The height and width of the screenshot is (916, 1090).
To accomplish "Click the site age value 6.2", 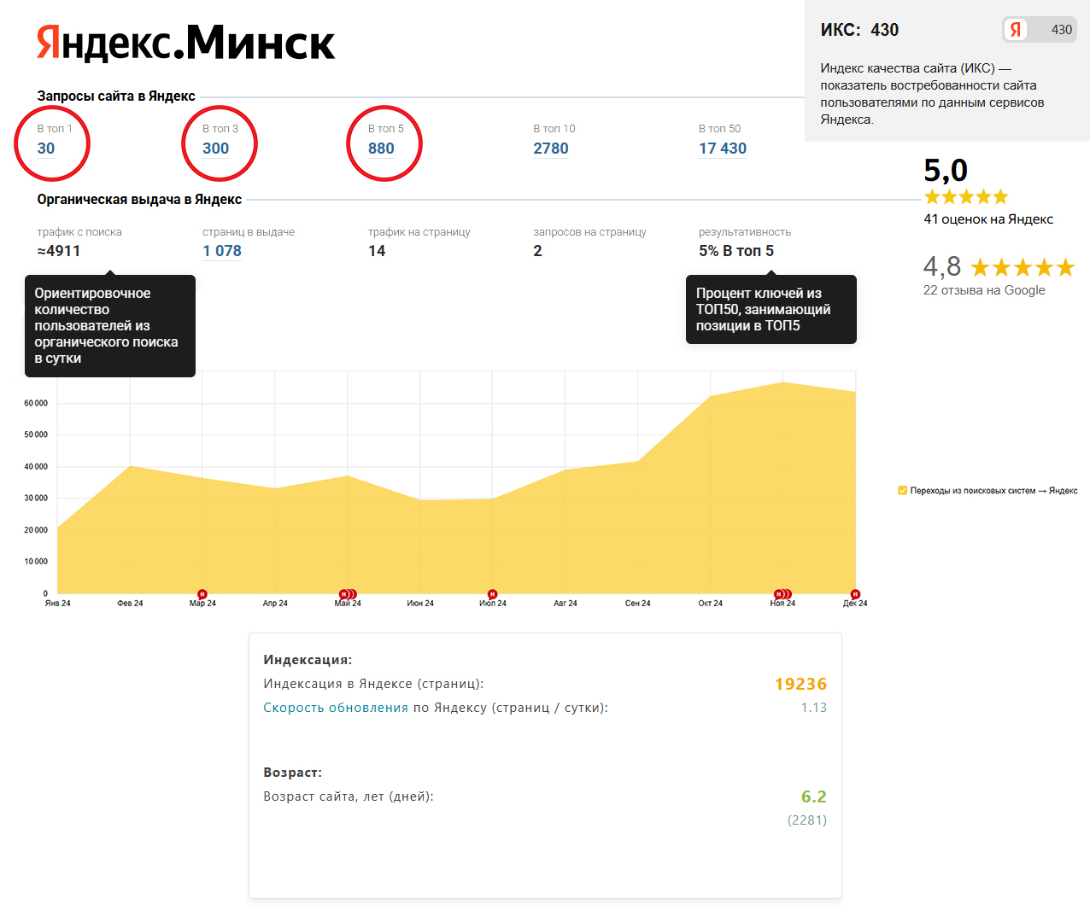I will [814, 796].
